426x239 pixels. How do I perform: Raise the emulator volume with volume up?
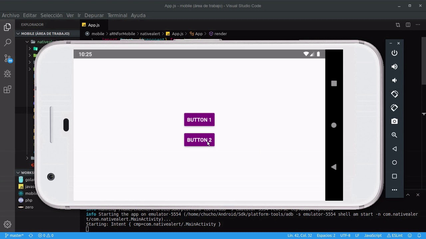click(x=394, y=67)
